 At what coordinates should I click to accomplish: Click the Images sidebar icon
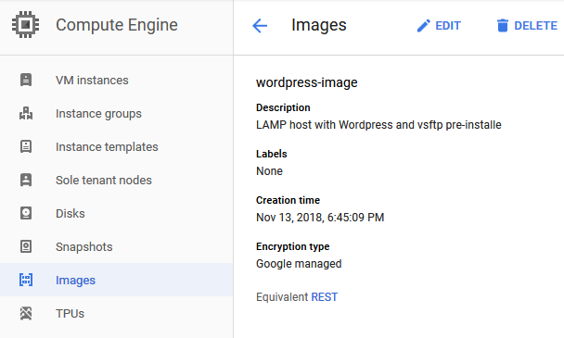(26, 280)
